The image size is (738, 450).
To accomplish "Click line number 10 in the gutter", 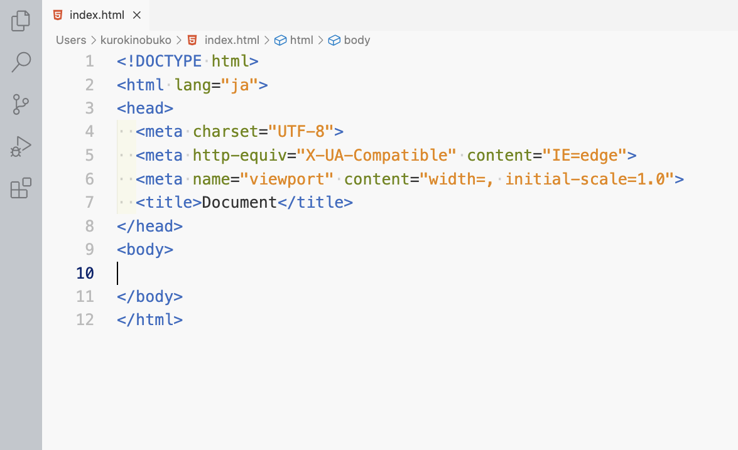I will click(x=85, y=273).
